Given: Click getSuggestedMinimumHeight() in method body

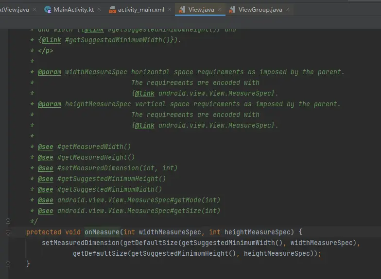Looking at the screenshot, I should point(184,253).
